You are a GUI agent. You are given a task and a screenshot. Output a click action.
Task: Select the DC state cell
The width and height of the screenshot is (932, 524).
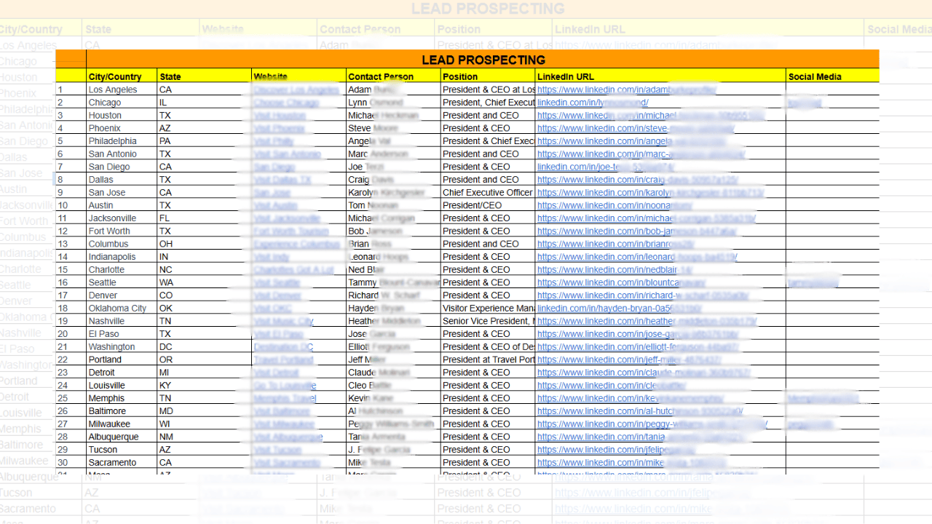(204, 346)
